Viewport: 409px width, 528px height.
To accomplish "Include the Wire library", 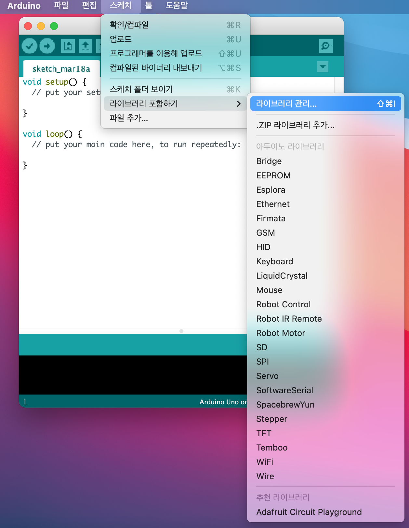I will click(326, 476).
